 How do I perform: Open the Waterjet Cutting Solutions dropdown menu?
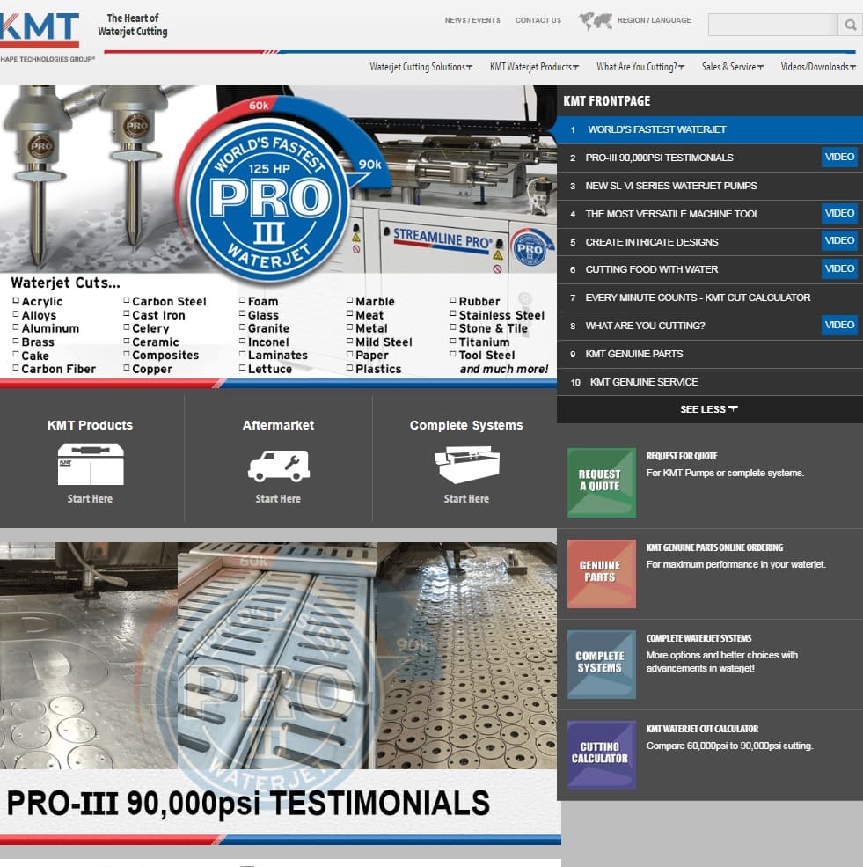tap(421, 67)
